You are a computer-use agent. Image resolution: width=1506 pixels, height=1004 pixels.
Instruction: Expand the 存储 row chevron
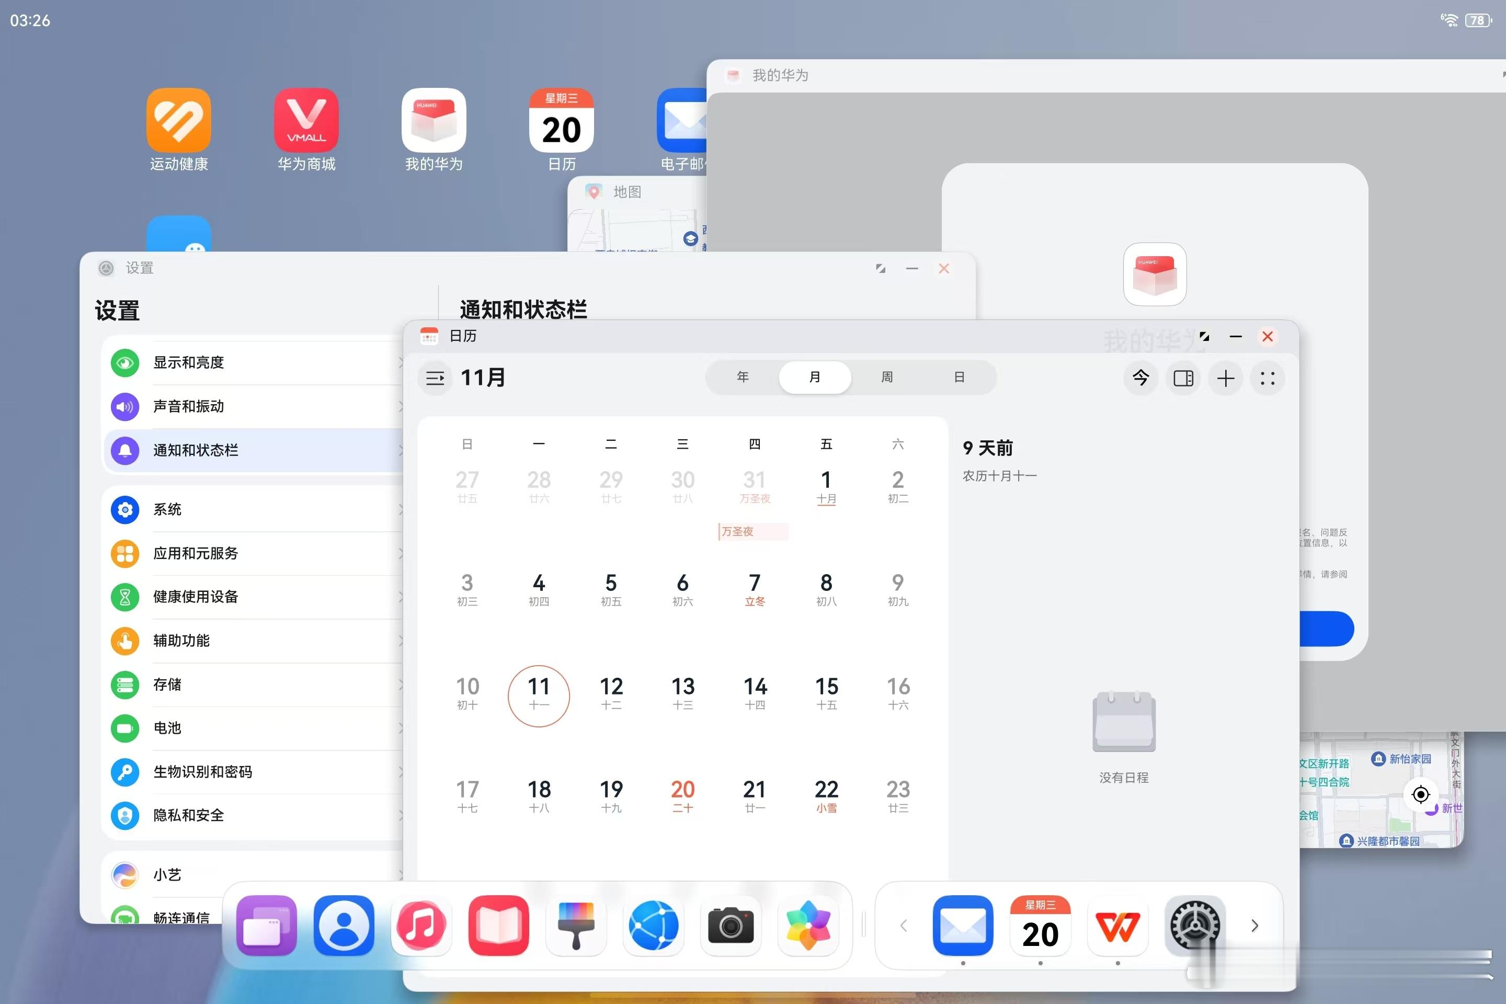(x=400, y=684)
